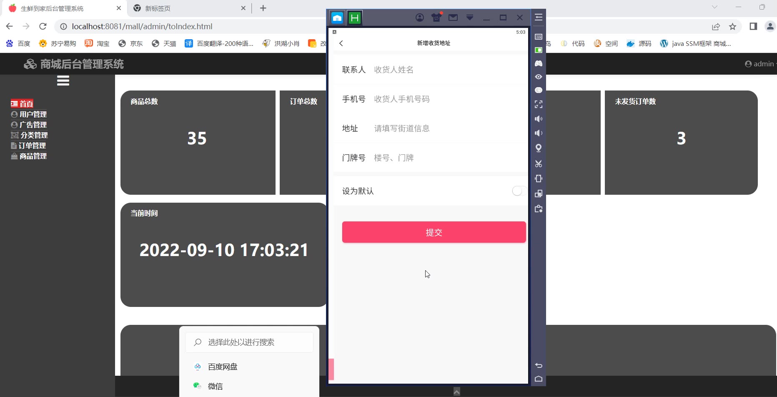Open 首页 in the admin sidebar
This screenshot has height=397, width=777.
click(22, 104)
